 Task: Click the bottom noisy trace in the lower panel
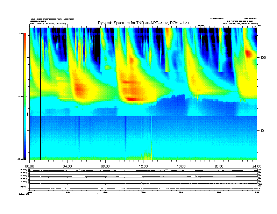[x=143, y=189]
